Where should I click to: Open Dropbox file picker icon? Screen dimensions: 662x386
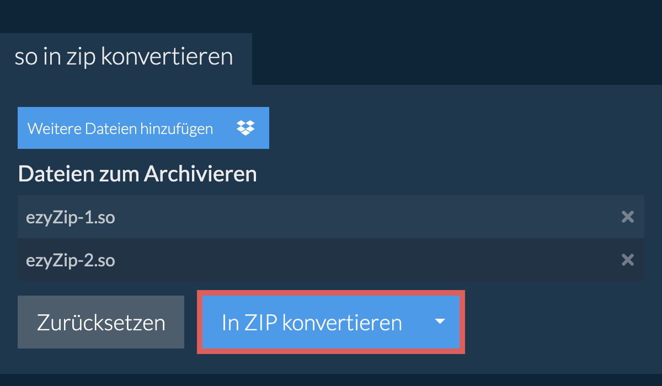(245, 128)
